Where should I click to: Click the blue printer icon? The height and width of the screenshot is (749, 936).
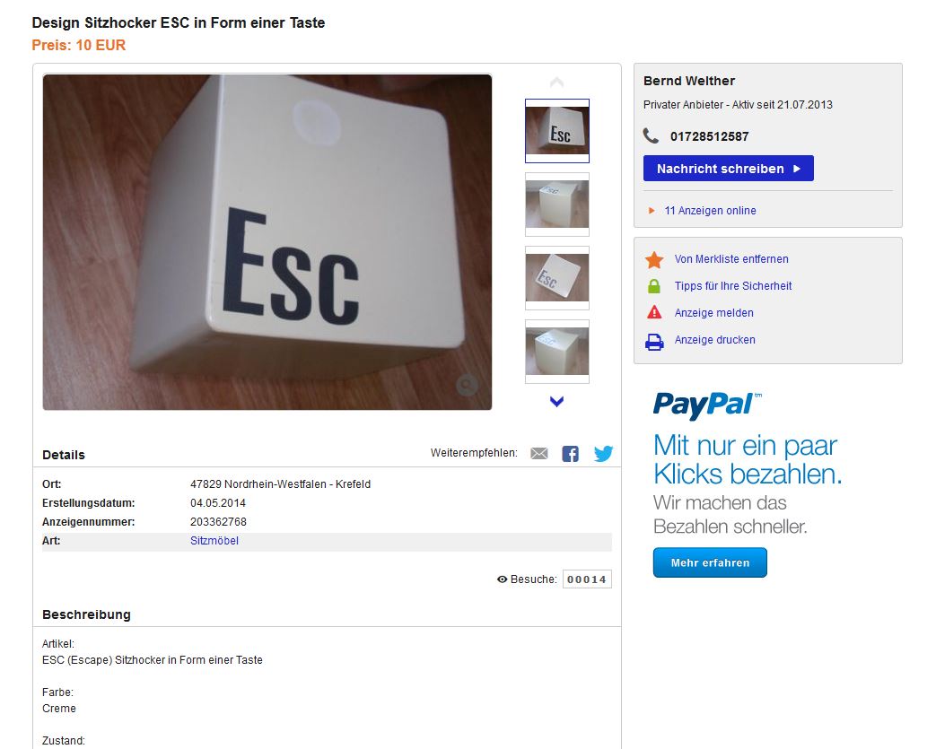pos(654,342)
